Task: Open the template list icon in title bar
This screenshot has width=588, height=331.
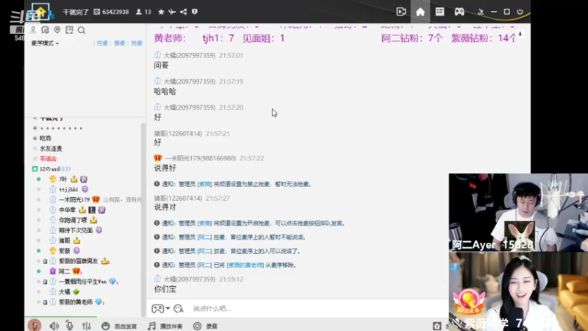Action: tap(440, 12)
